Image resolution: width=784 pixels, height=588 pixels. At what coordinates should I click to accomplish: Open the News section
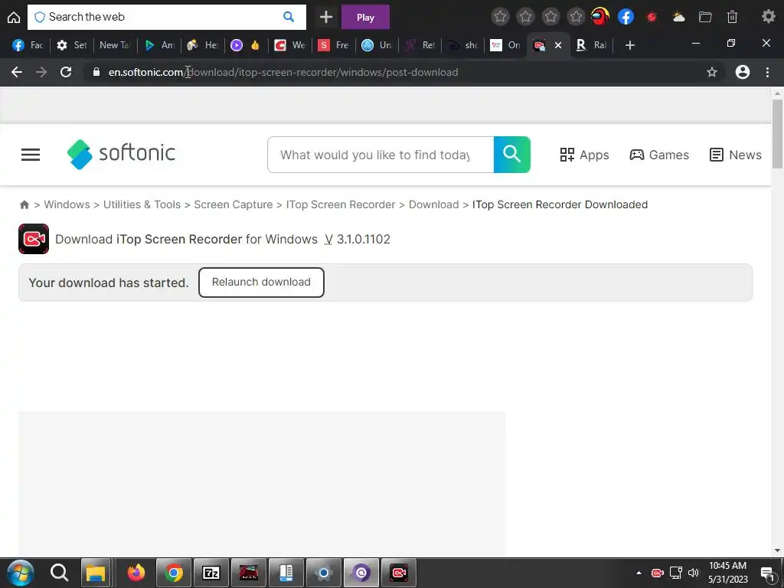[x=736, y=155]
